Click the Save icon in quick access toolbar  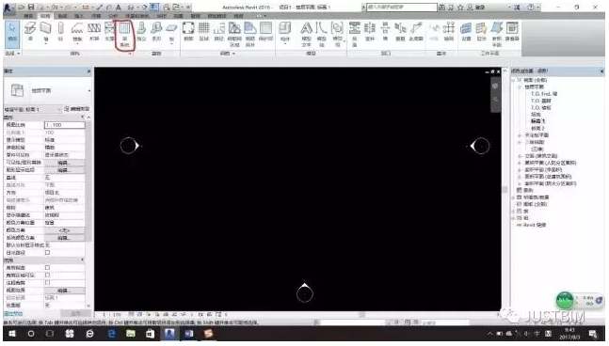coord(31,7)
